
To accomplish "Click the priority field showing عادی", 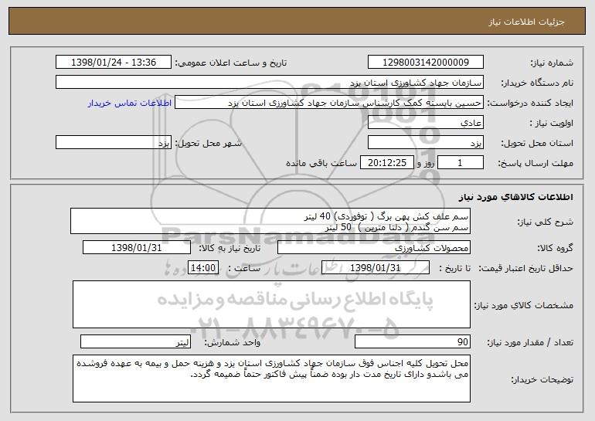I will click(x=425, y=123).
